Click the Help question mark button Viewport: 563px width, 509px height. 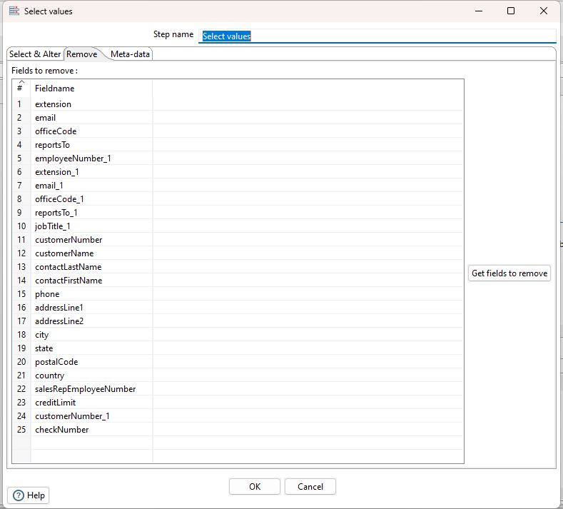point(29,495)
